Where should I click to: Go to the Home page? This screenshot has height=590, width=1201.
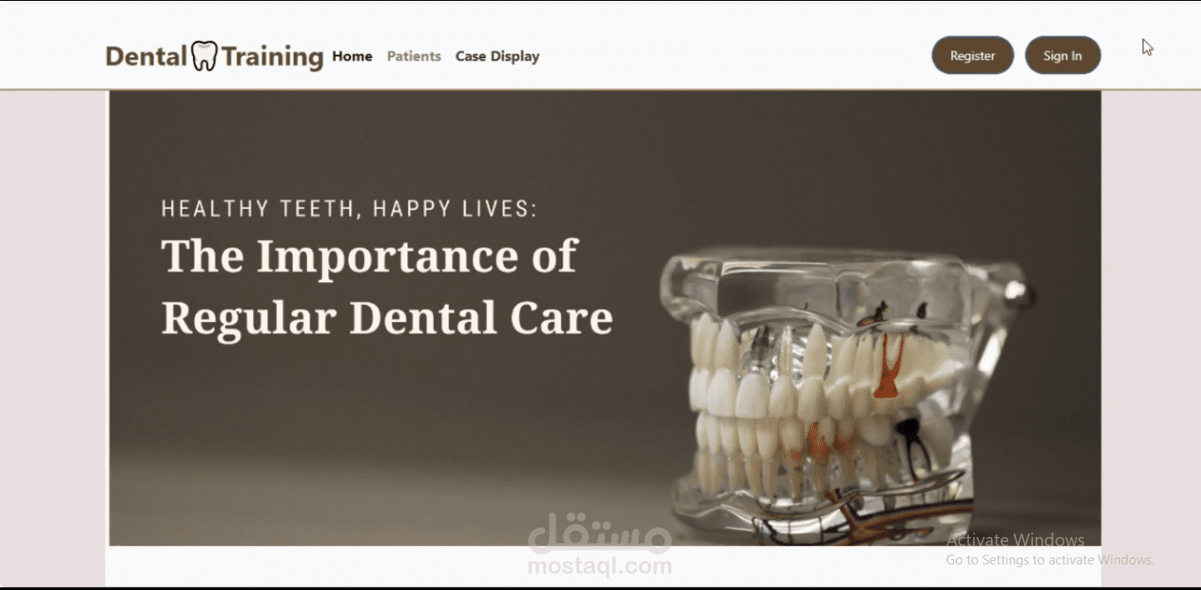pyautogui.click(x=352, y=56)
